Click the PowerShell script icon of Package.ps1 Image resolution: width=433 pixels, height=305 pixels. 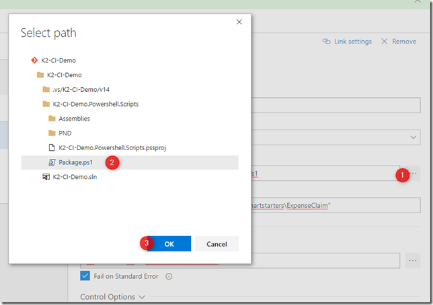(52, 162)
